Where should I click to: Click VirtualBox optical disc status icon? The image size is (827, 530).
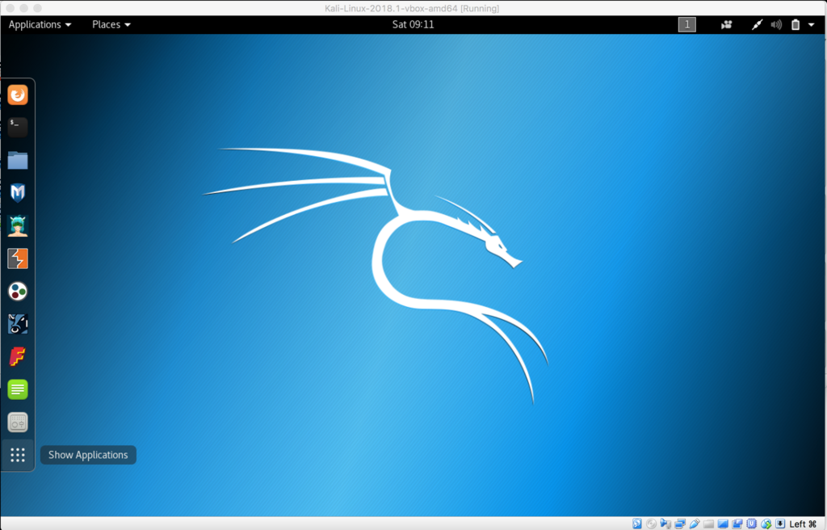(652, 524)
